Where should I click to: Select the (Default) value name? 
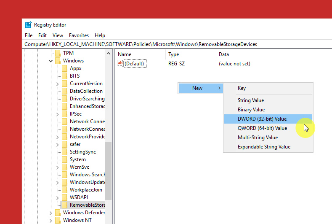135,64
